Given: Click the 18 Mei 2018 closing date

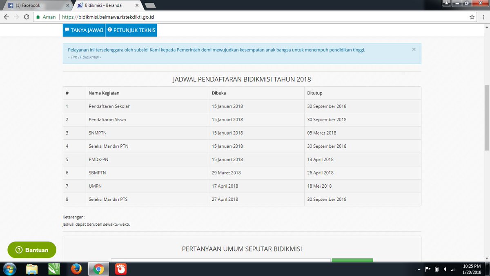Looking at the screenshot, I should pyautogui.click(x=319, y=186).
